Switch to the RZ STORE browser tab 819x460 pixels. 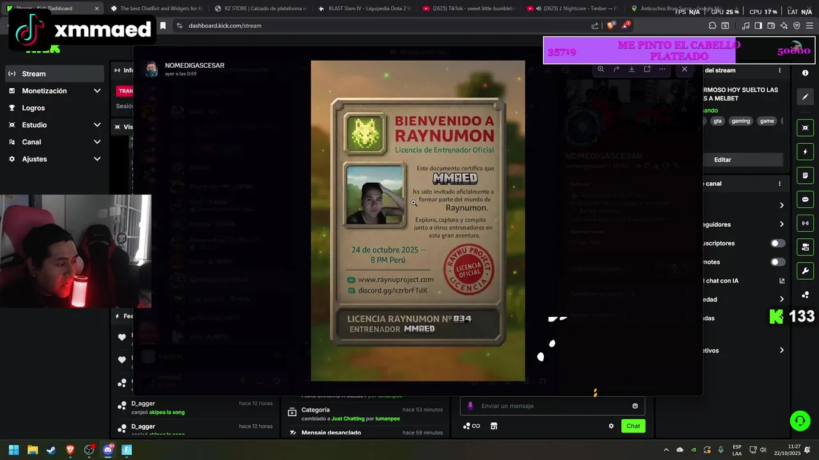point(259,8)
